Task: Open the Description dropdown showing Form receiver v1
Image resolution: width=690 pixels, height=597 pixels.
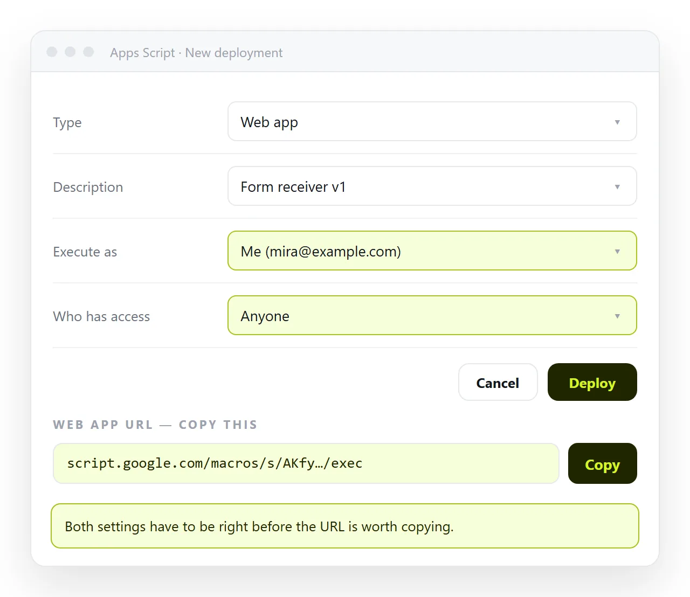Action: [x=432, y=186]
